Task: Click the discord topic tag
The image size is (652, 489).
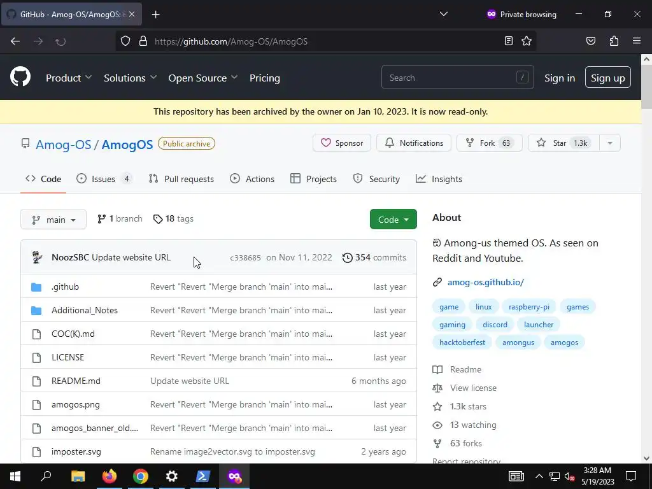Action: [x=495, y=325]
